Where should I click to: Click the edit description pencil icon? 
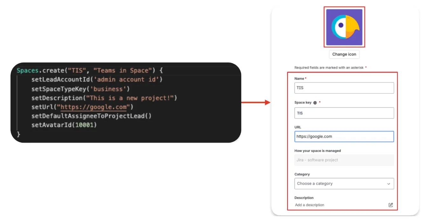tap(391, 205)
